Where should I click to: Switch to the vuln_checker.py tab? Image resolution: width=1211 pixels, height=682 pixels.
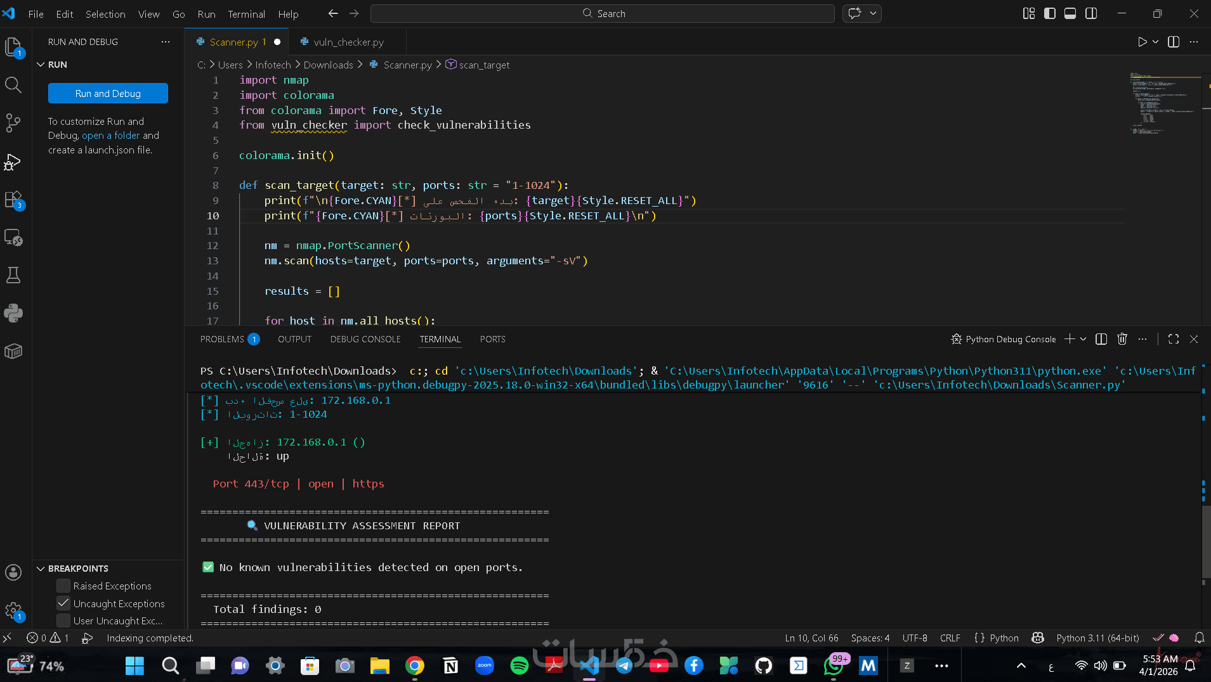pos(348,42)
